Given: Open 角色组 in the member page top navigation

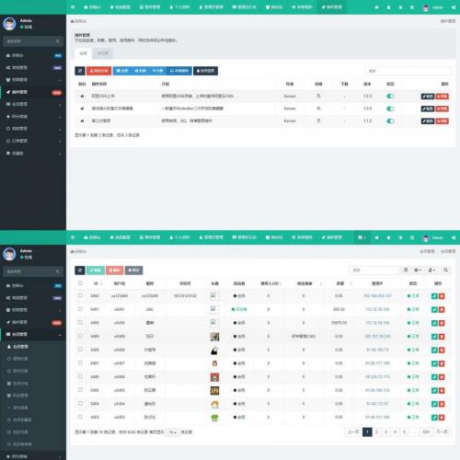Looking at the screenshot, I should (274, 237).
